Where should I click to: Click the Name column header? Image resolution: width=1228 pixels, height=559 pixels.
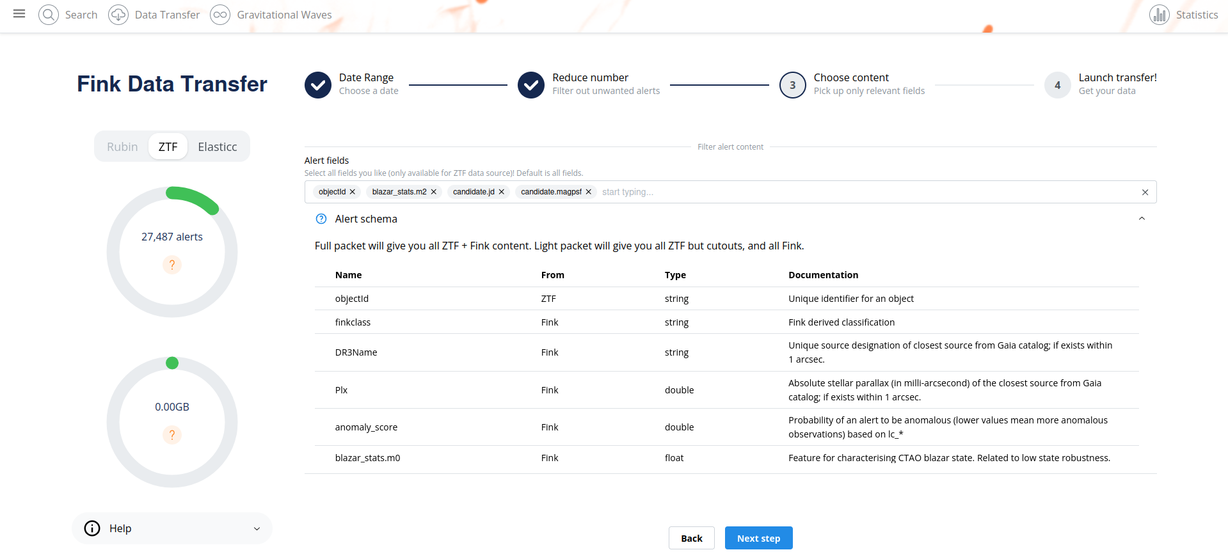[349, 275]
